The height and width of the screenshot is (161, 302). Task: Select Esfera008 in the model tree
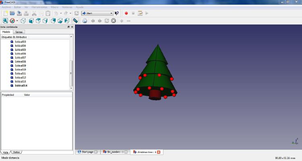pos(21,62)
